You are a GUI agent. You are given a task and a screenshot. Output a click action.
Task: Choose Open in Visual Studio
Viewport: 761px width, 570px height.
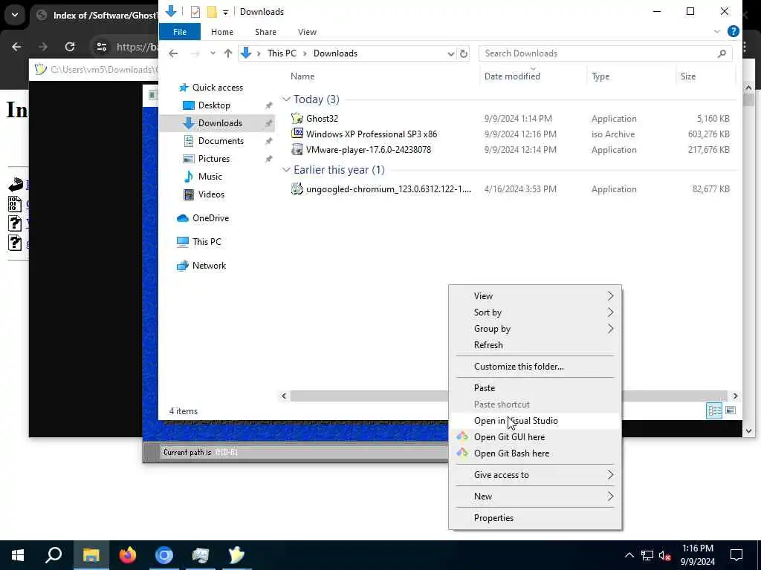coord(535,421)
